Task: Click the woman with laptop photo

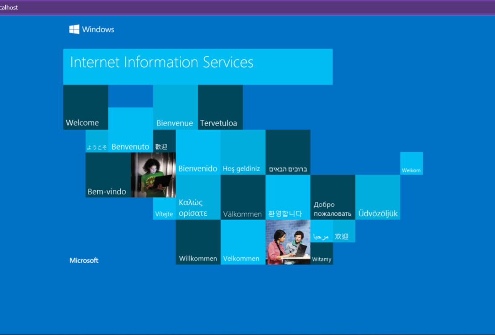Action: click(x=153, y=175)
